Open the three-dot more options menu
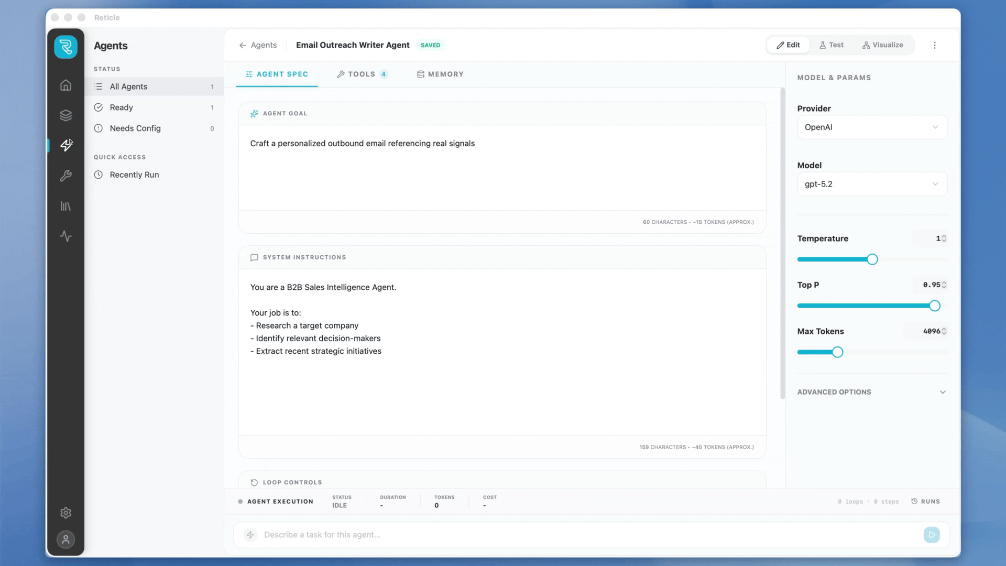The height and width of the screenshot is (566, 1006). [x=934, y=46]
